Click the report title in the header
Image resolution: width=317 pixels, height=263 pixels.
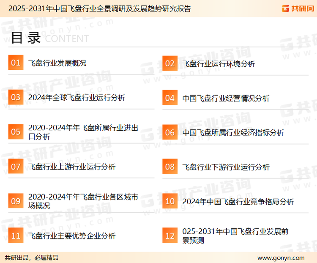(100, 9)
